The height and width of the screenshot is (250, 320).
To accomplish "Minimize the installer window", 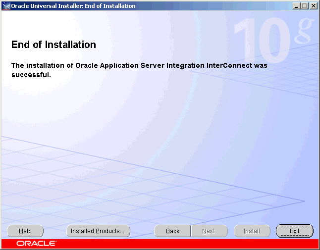I will 296,6.
